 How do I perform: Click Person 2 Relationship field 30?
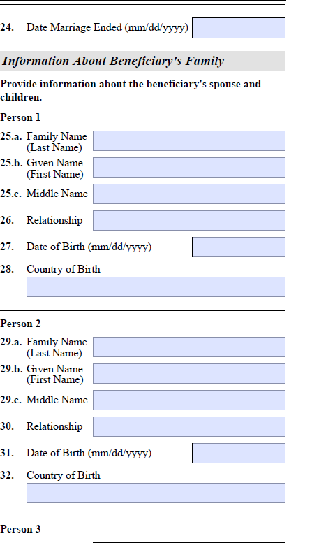pos(189,426)
